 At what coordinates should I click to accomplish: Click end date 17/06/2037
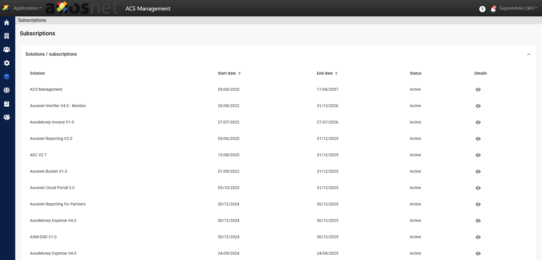tap(327, 89)
